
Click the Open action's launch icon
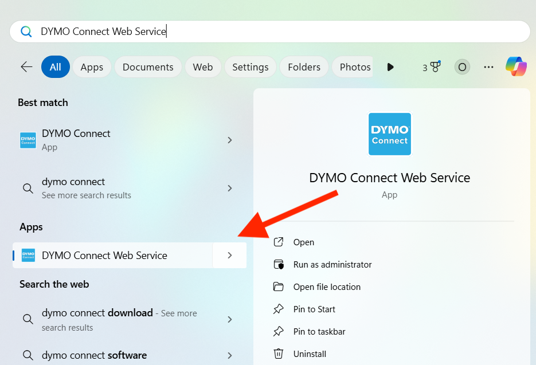pos(278,242)
